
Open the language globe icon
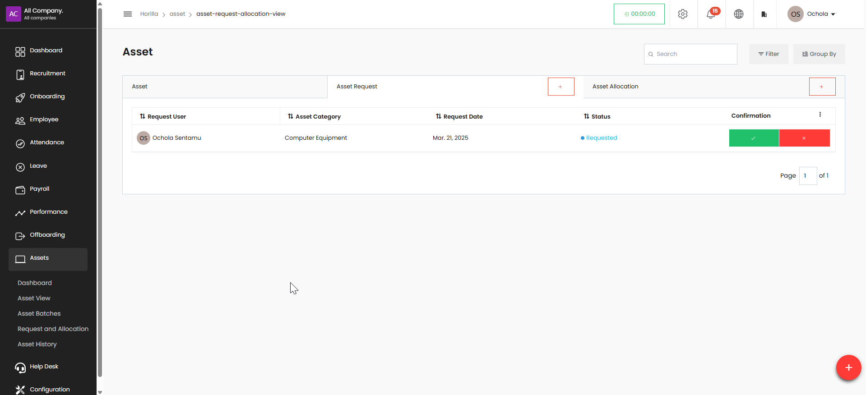click(739, 14)
